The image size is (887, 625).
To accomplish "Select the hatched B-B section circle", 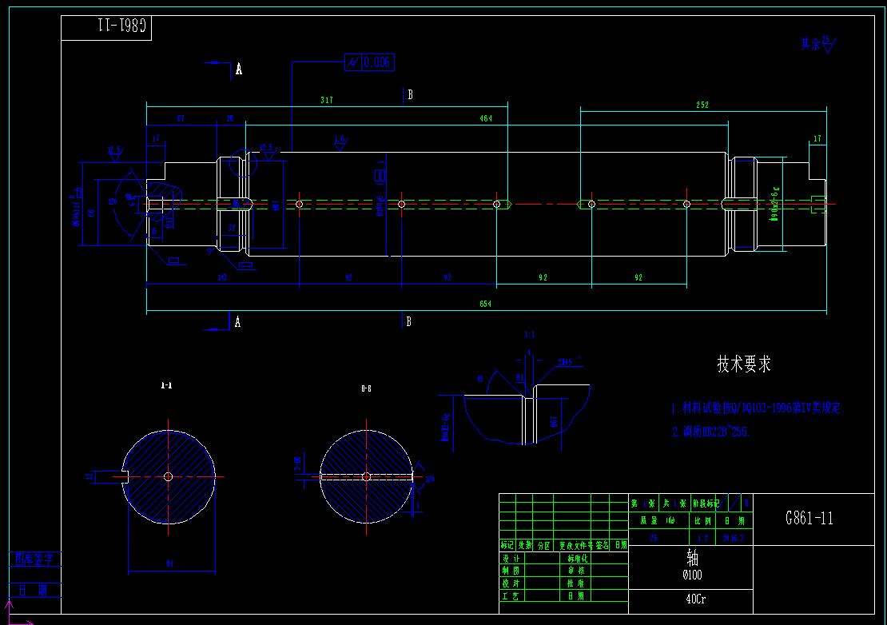I will click(x=367, y=477).
